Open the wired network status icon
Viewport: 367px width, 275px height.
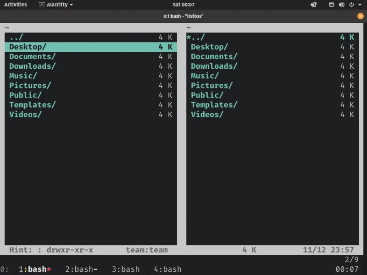[x=331, y=5]
